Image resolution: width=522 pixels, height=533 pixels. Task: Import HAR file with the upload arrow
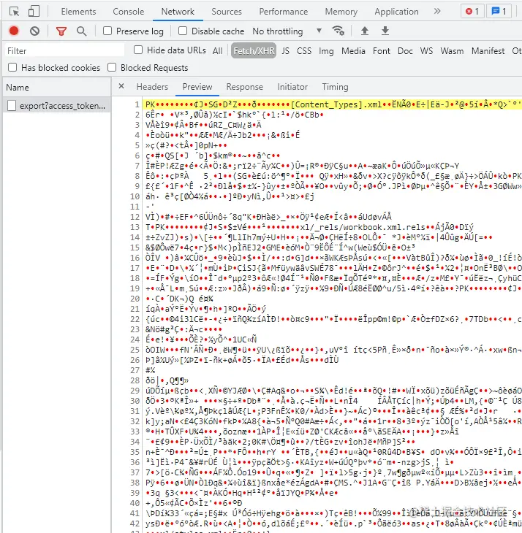pos(364,31)
